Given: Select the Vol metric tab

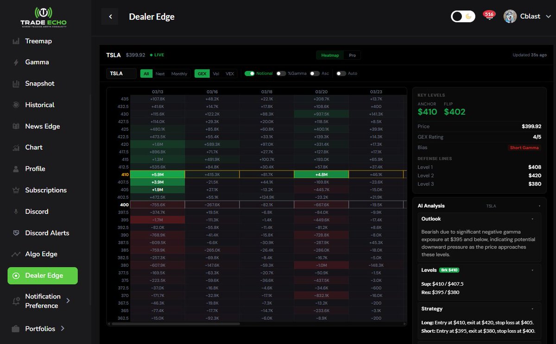Looking at the screenshot, I should [x=216, y=74].
